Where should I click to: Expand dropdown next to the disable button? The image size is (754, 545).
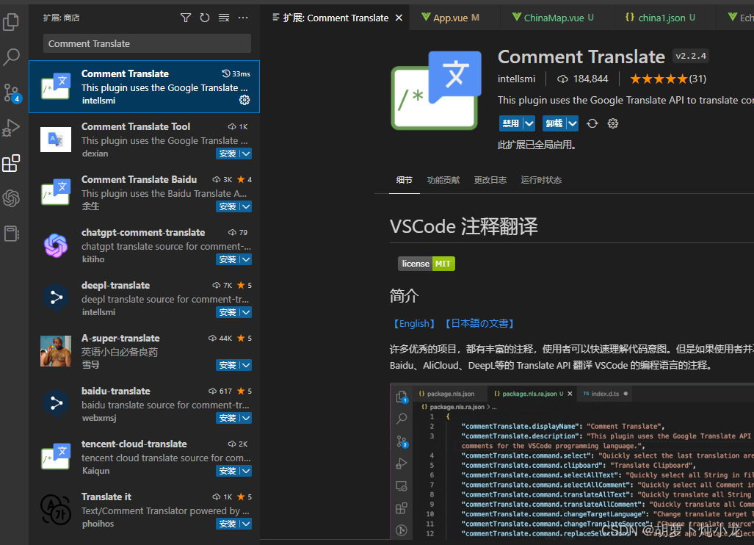point(529,123)
